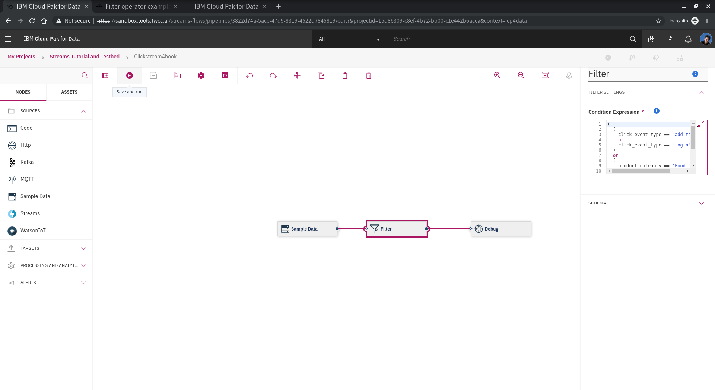Click the Condition Expression info icon
Screen dimensions: 715x390
click(x=657, y=111)
